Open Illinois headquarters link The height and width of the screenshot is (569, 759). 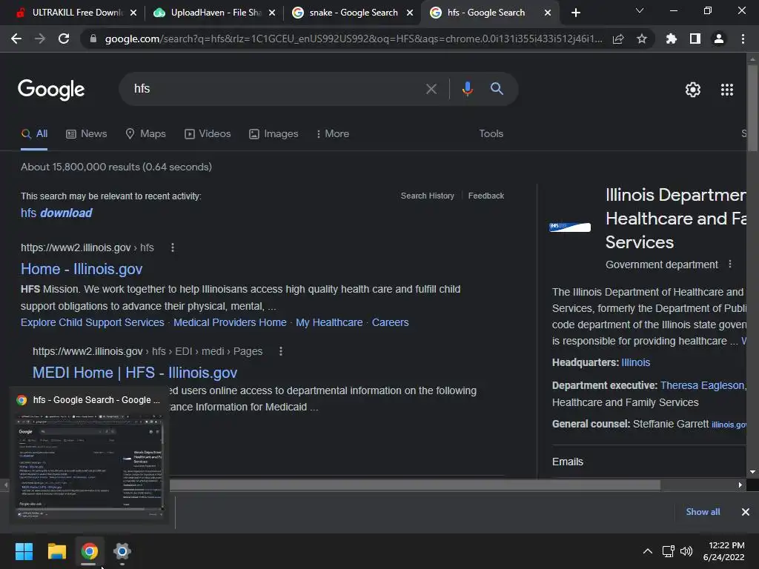pyautogui.click(x=635, y=362)
